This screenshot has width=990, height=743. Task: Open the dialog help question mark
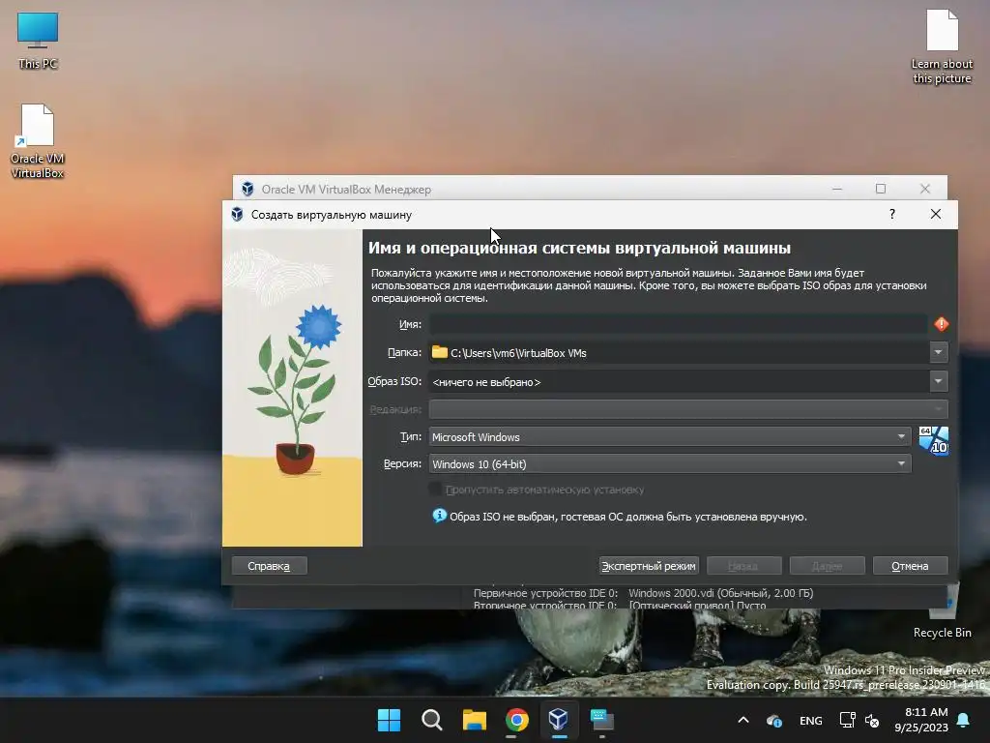pyautogui.click(x=892, y=214)
